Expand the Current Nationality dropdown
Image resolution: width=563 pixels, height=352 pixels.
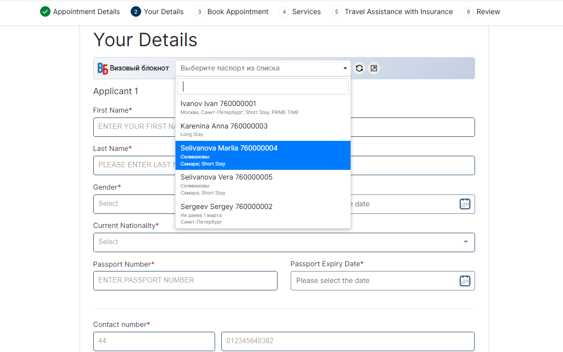tap(284, 242)
